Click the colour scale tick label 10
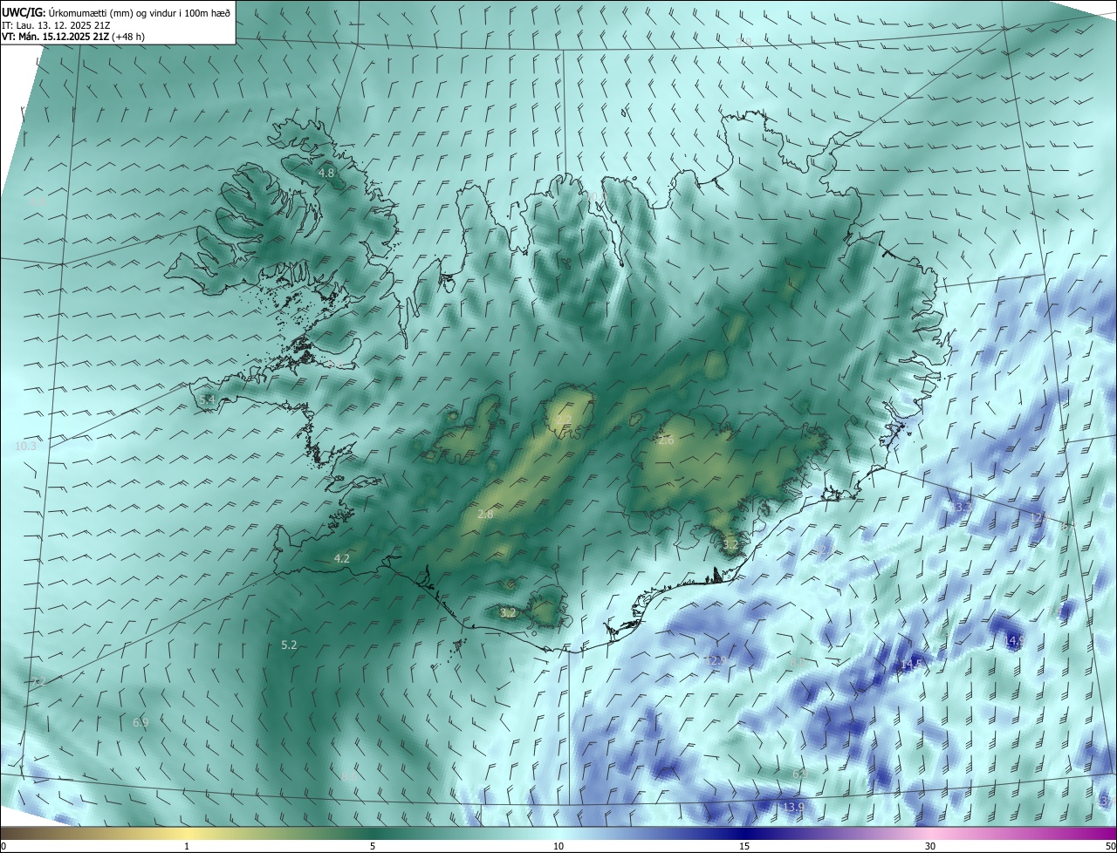 (558, 846)
